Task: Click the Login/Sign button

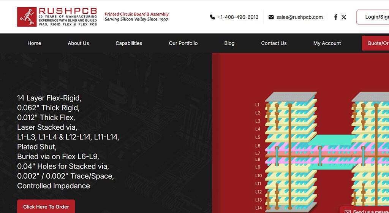Action: (x=373, y=17)
